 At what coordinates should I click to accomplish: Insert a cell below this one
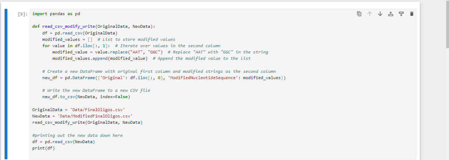[x=401, y=14]
